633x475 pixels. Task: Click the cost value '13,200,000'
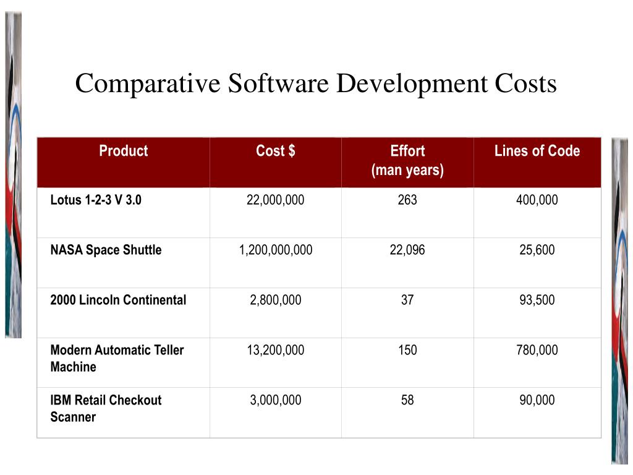point(276,350)
